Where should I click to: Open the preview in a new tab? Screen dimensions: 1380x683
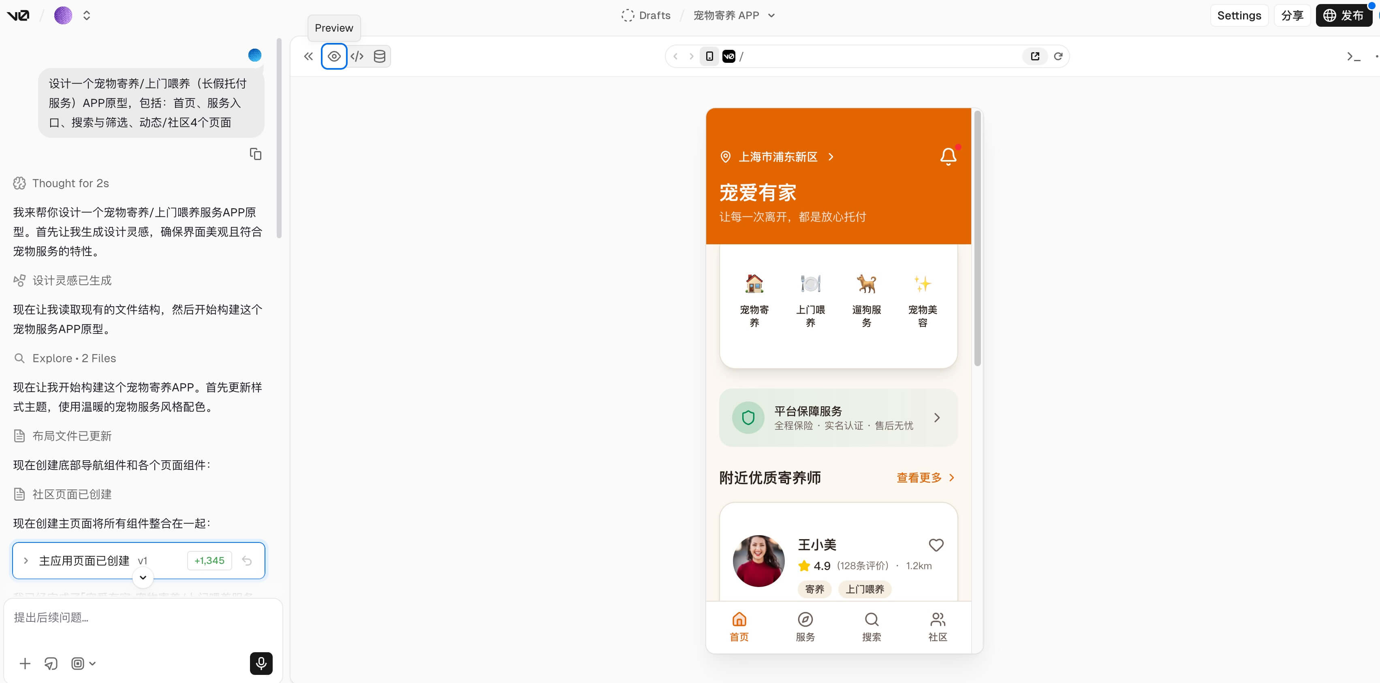(x=1035, y=56)
